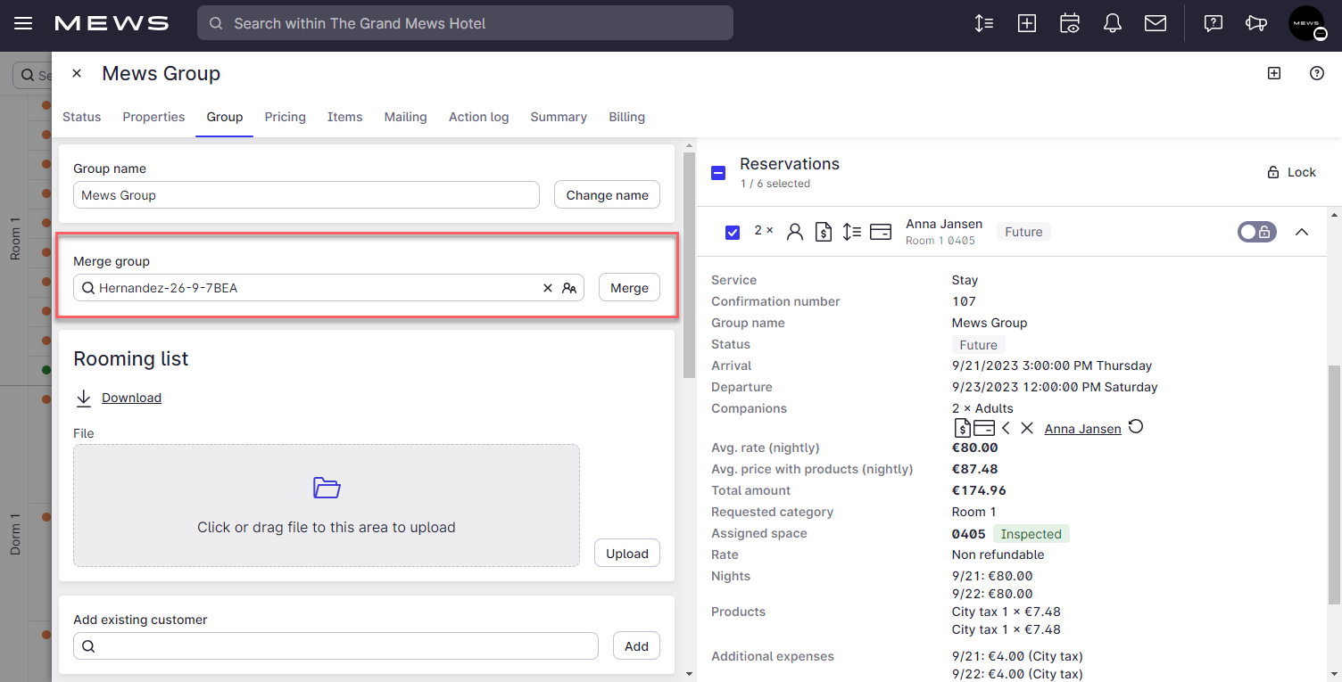Download the rooming list
This screenshot has width=1342, height=682.
coord(131,398)
